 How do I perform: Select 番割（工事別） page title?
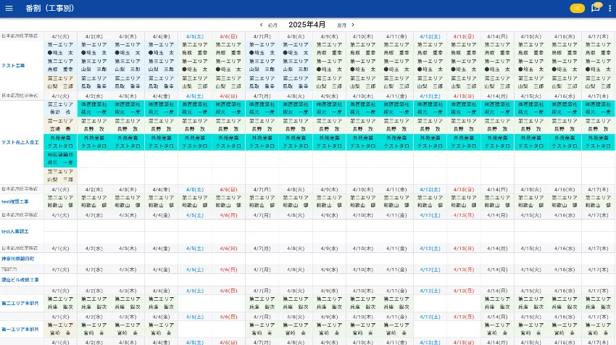[x=50, y=8]
